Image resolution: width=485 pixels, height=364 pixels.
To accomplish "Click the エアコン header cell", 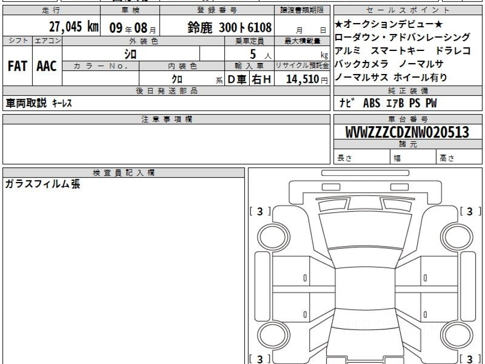I will pyautogui.click(x=47, y=41).
